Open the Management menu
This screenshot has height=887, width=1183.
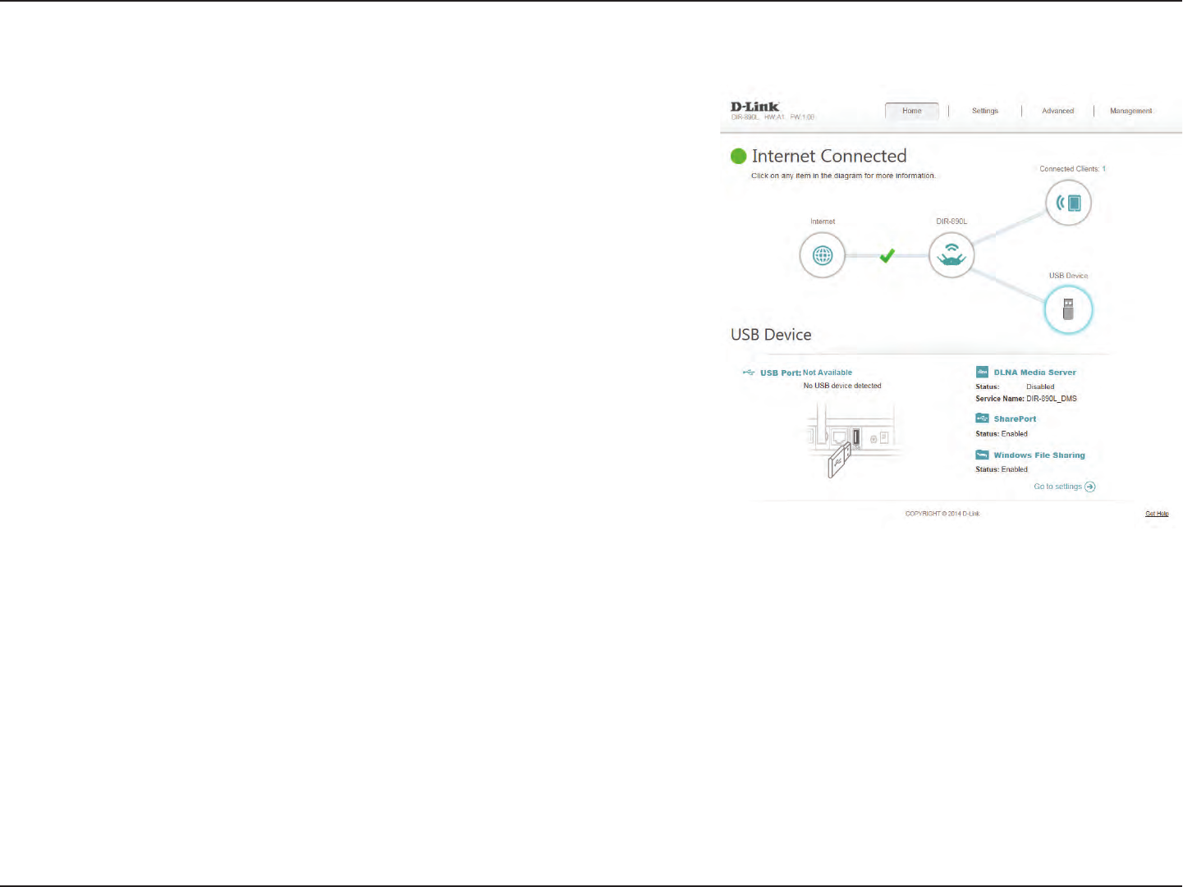[x=1130, y=111]
